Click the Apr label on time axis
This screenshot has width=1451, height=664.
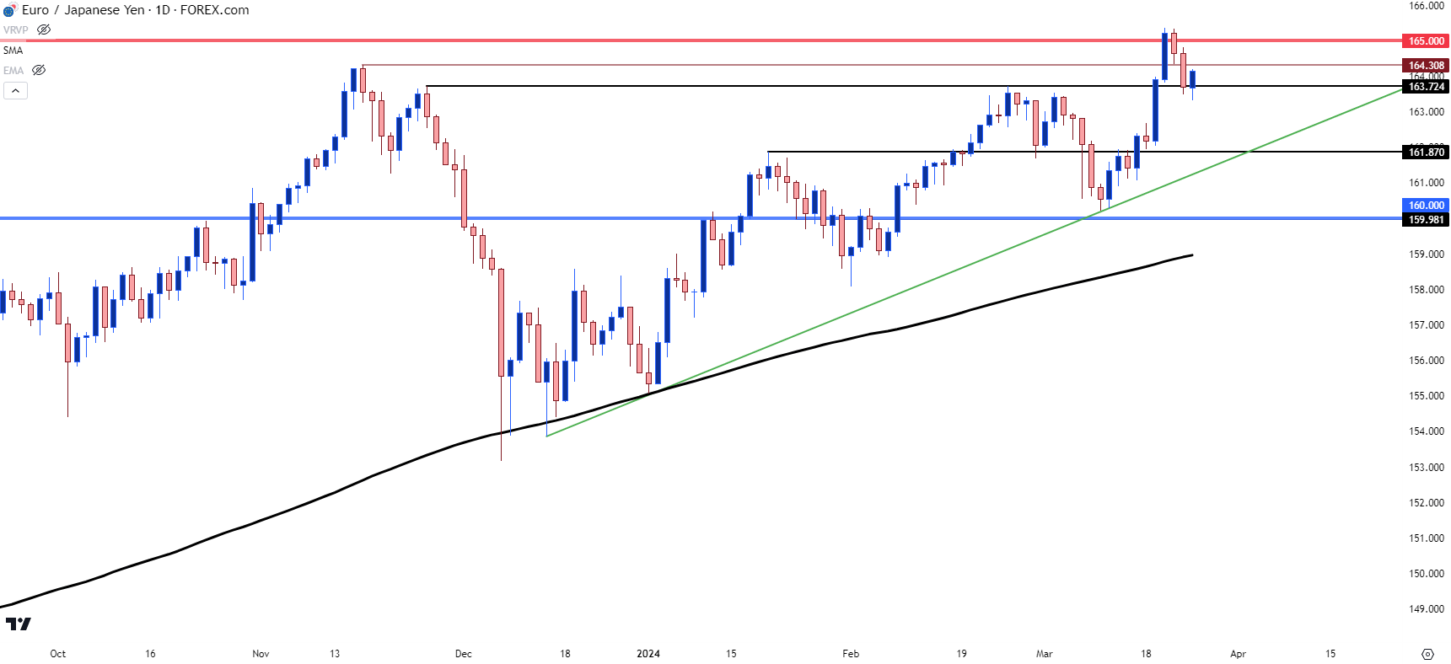pyautogui.click(x=1238, y=654)
